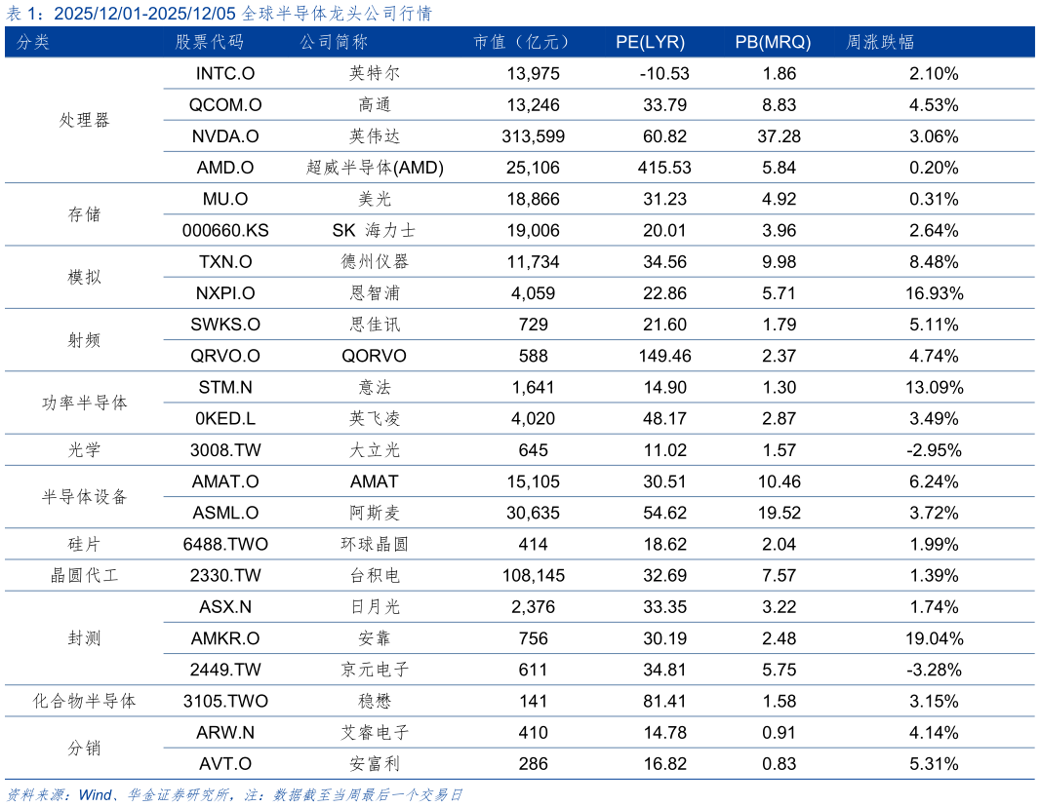Click the 模拟 category cell
Screen dimensions: 1040x807
[84, 278]
